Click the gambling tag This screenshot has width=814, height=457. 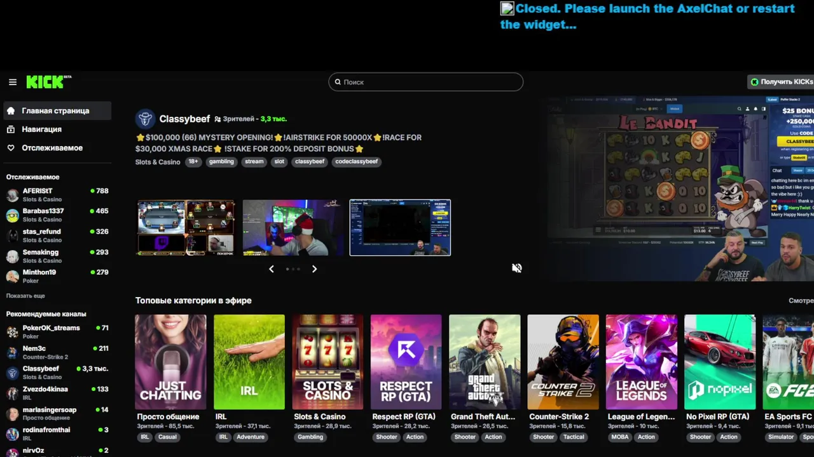click(222, 162)
